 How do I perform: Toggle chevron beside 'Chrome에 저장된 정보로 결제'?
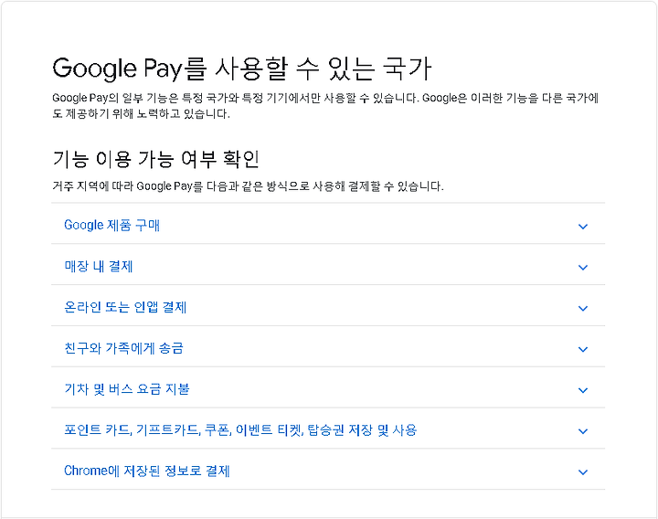click(x=583, y=472)
